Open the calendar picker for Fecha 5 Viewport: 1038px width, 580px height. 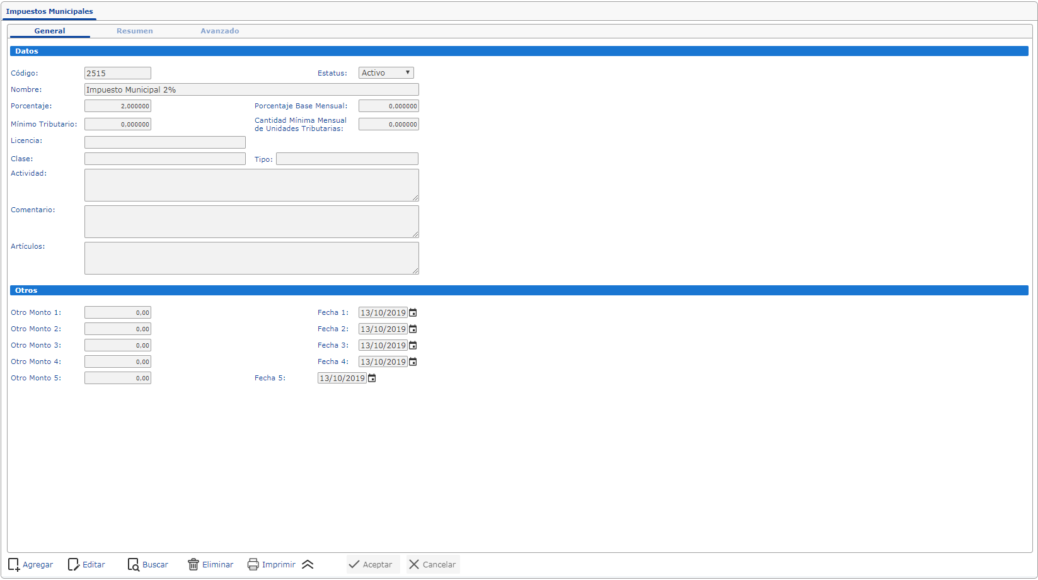[372, 378]
